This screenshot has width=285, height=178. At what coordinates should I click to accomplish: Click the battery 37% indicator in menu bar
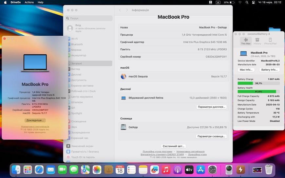[x=229, y=2]
